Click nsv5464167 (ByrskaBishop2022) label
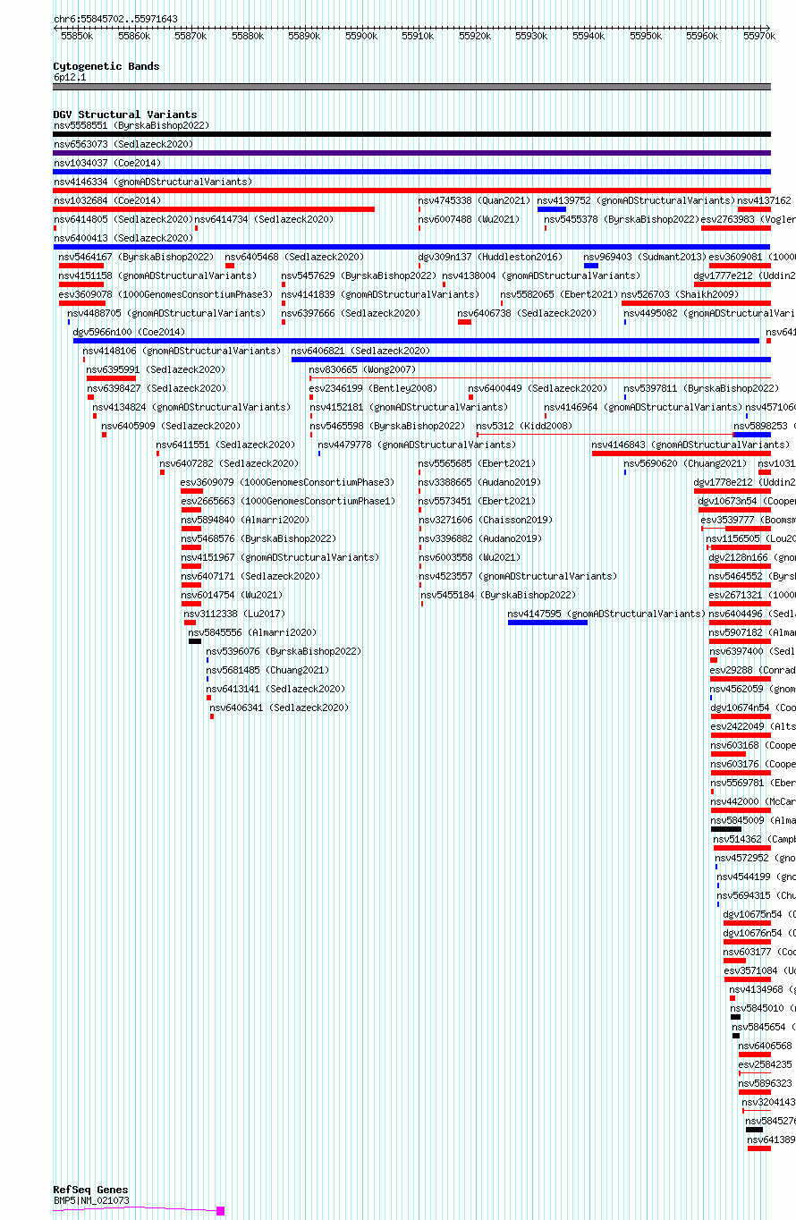Screen dimensions: 796x1220 click(137, 257)
